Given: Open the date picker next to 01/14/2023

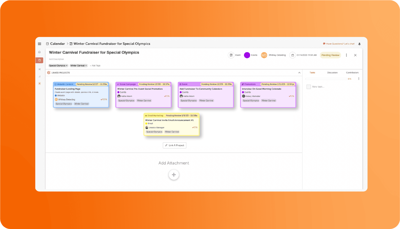Looking at the screenshot, I should click(x=293, y=55).
